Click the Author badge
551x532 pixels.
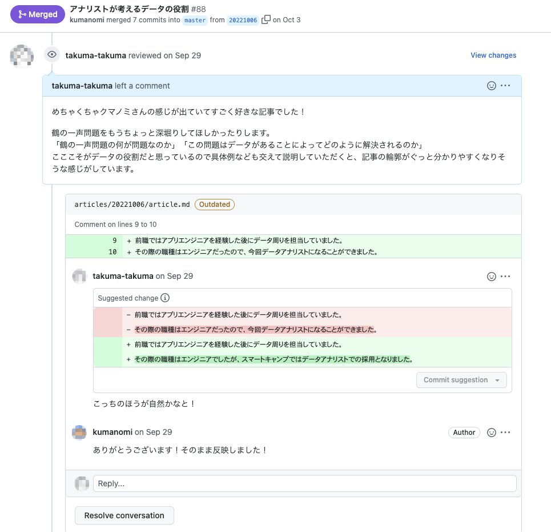(x=464, y=433)
